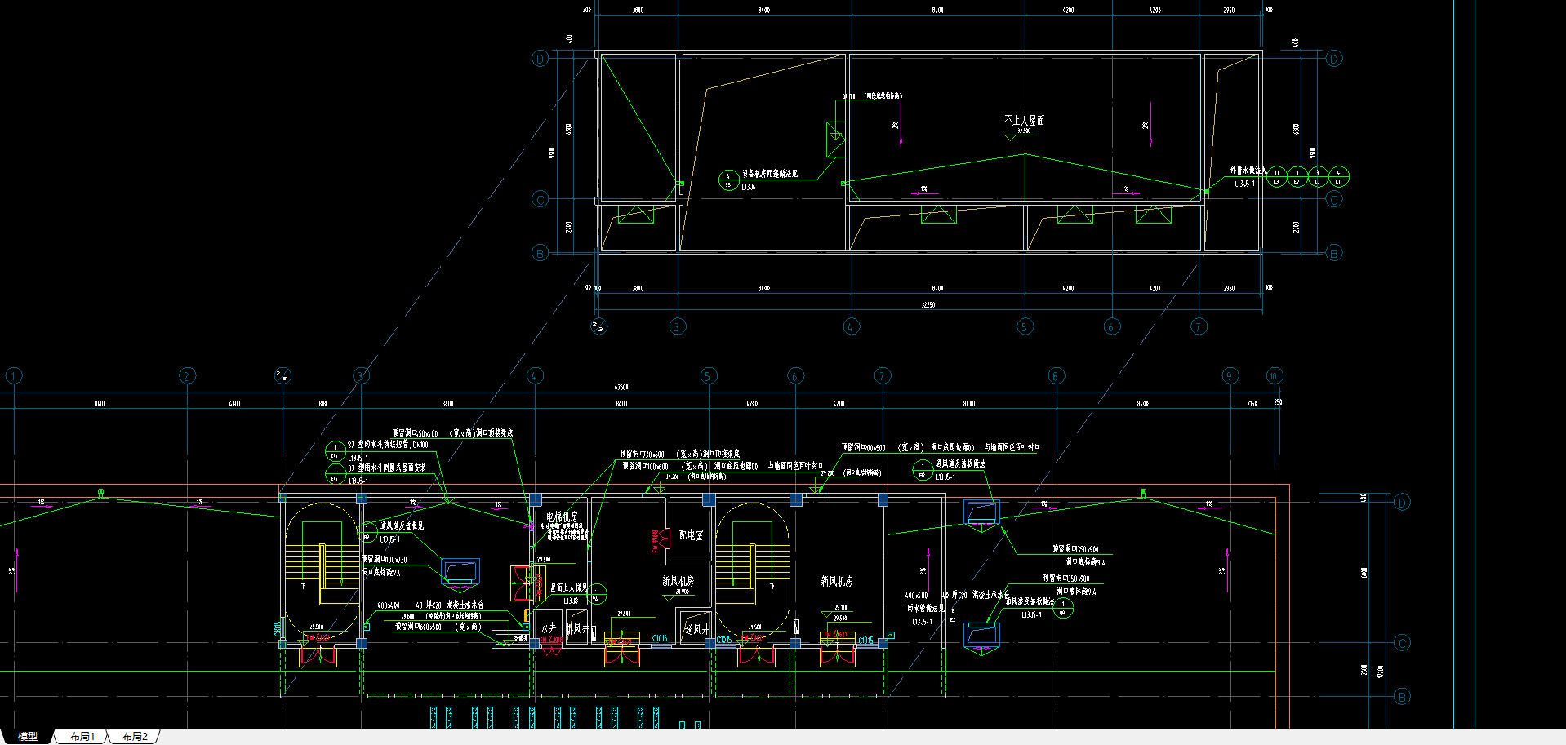Open the 布局2 layout tab

coord(135,736)
